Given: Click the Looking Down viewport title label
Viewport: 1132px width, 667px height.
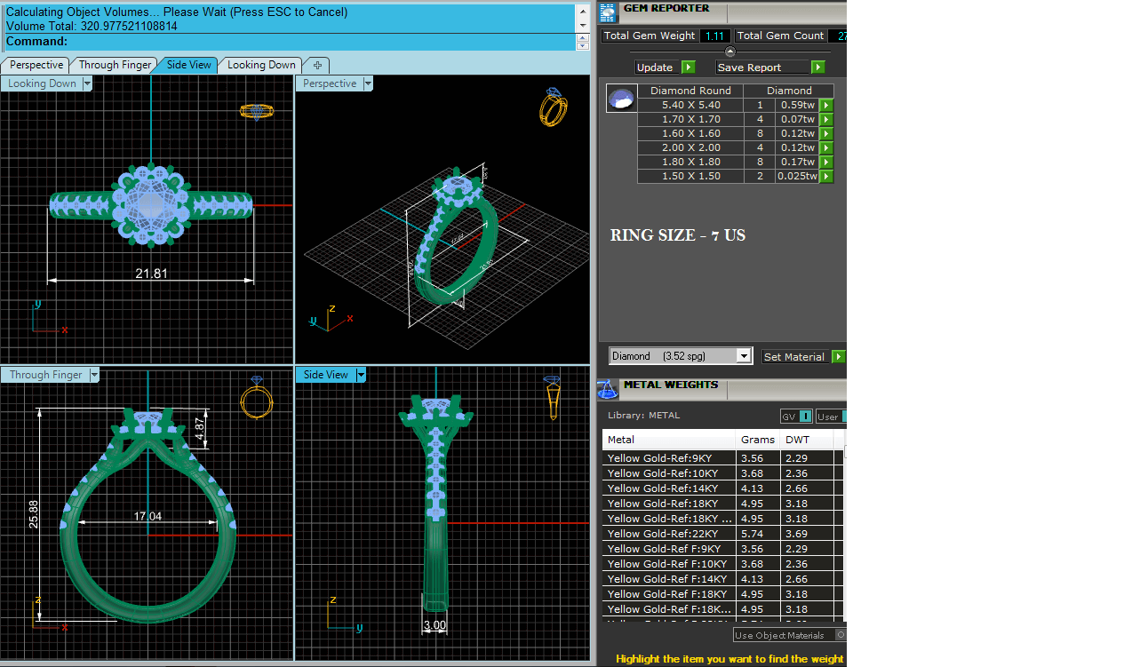Looking at the screenshot, I should tap(42, 83).
